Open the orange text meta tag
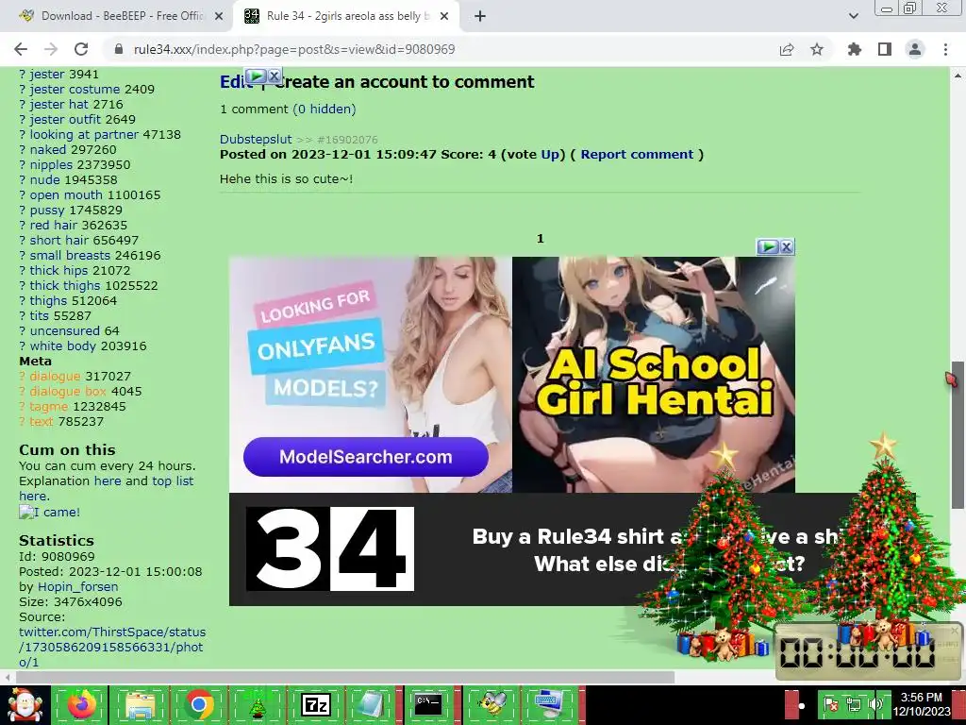Screen dimensions: 966x725 click(42, 422)
